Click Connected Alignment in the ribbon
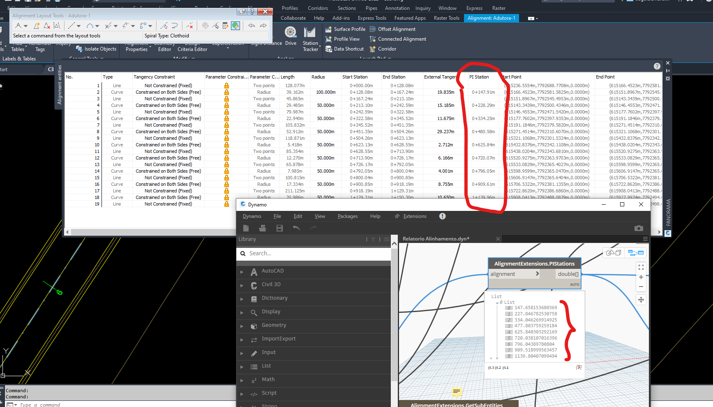The image size is (713, 407). click(x=398, y=39)
